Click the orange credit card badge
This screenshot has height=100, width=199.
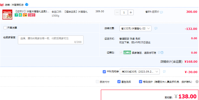click(25, 15)
